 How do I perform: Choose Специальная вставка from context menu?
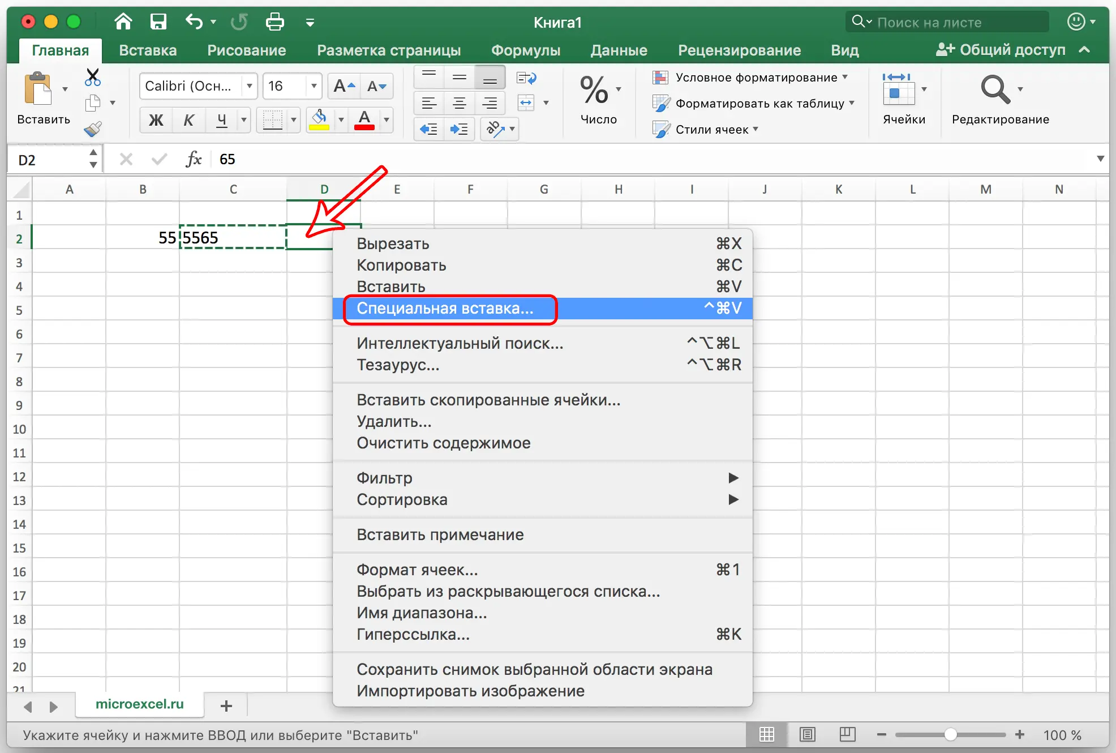click(x=543, y=308)
